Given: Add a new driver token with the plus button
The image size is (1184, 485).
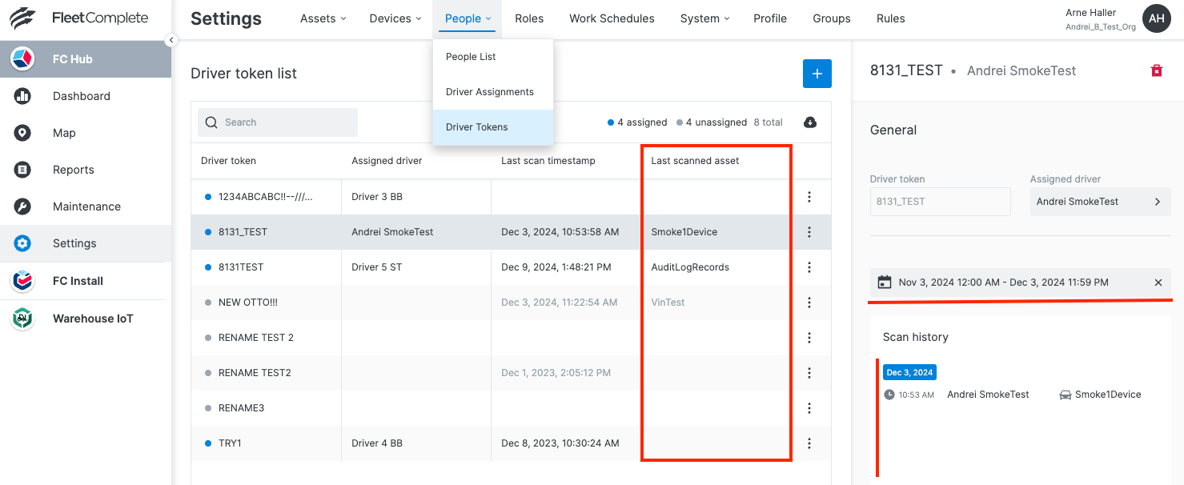Looking at the screenshot, I should [817, 74].
